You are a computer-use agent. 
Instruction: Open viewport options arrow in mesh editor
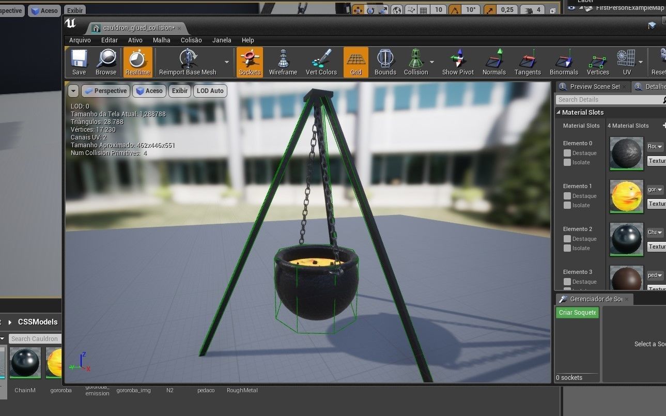pos(73,91)
